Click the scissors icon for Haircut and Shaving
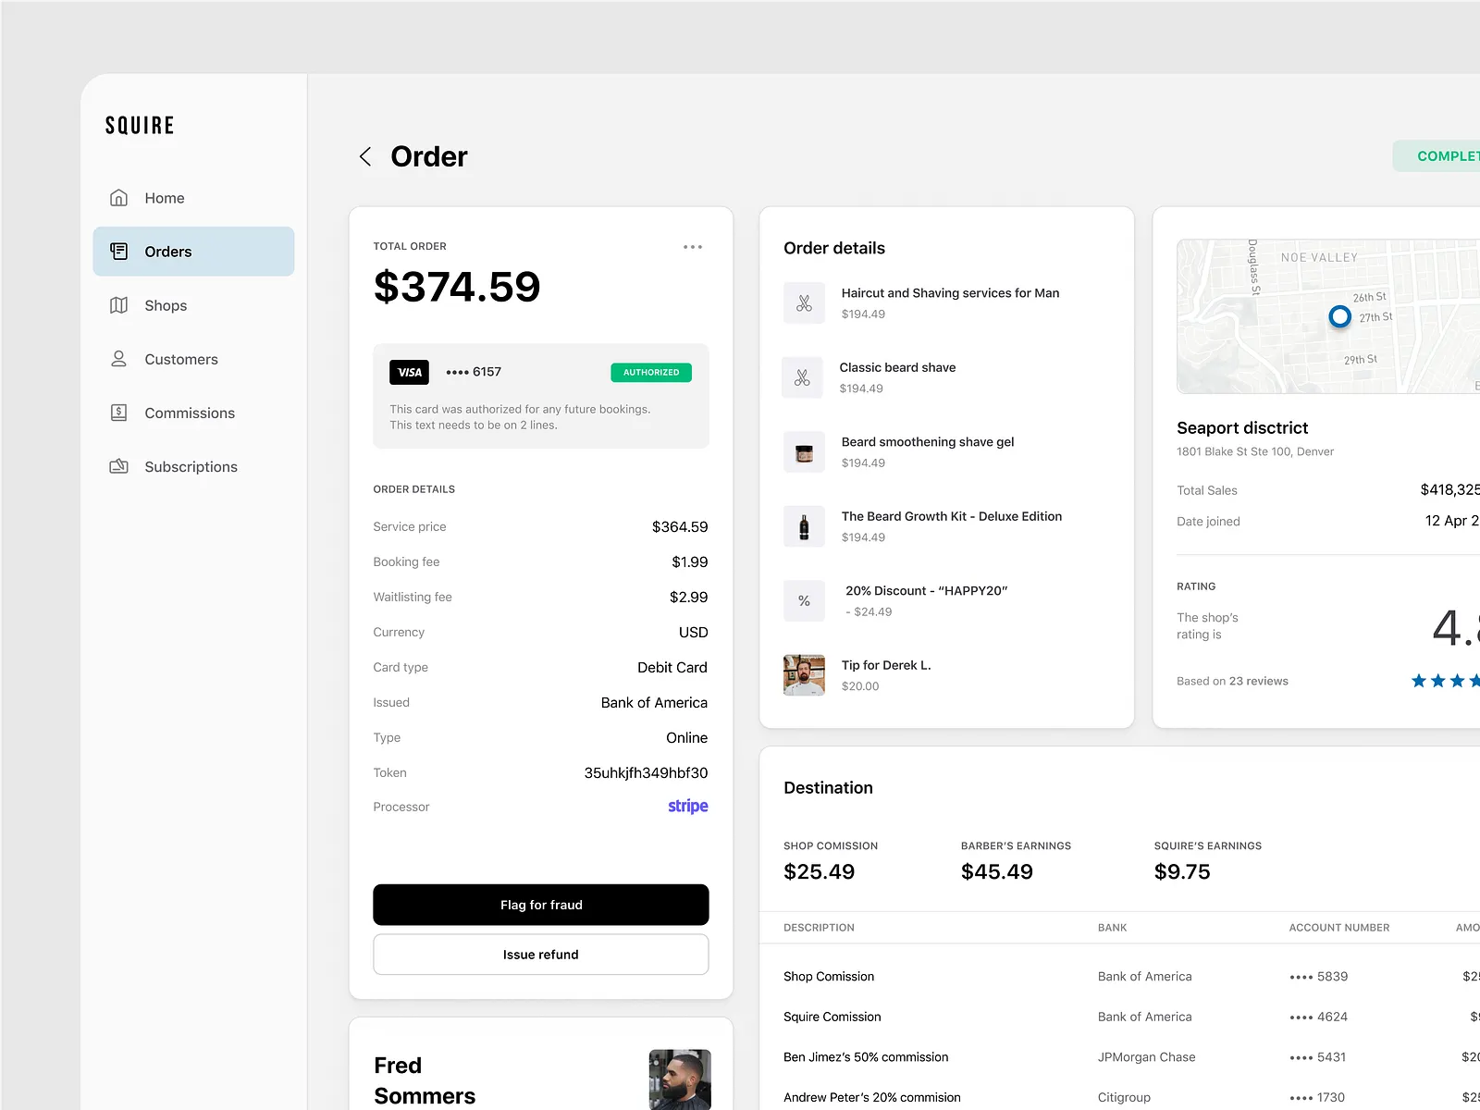Viewport: 1480px width, 1110px height. click(804, 303)
